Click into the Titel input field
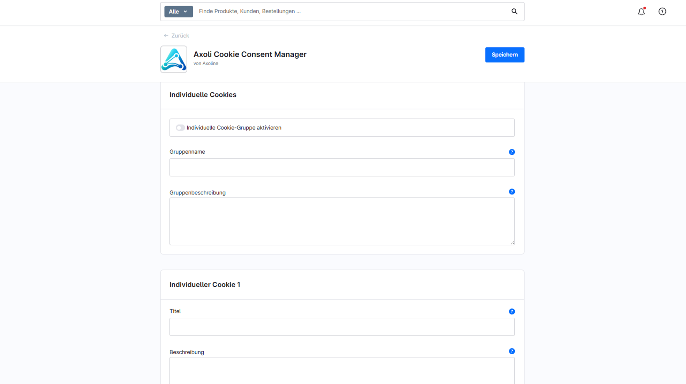Viewport: 686px width, 384px height. point(342,327)
